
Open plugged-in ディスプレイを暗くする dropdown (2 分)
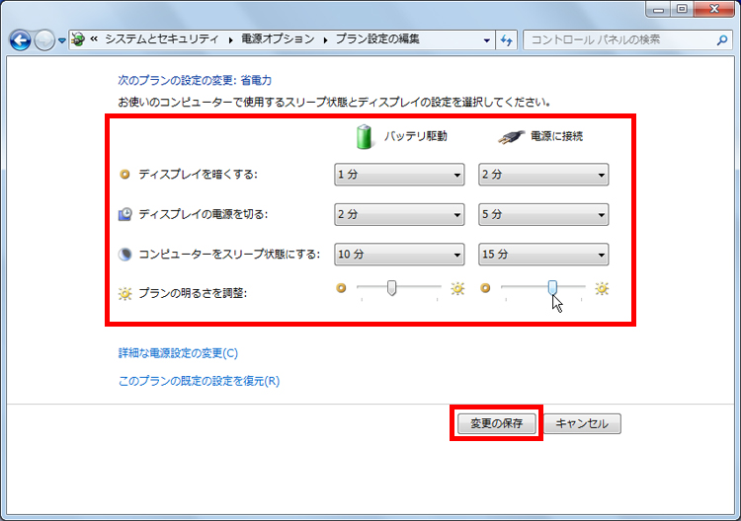[x=543, y=175]
